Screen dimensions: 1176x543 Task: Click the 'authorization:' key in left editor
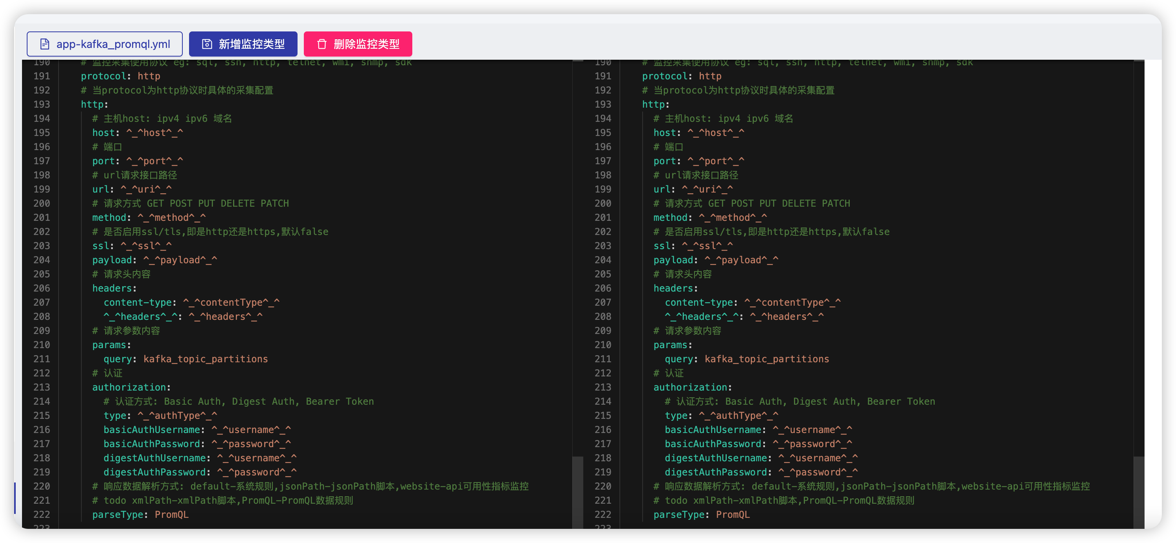(129, 387)
